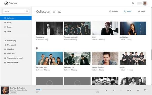Open Store in the sidebar
This screenshot has height=95, width=152.
point(16,31)
